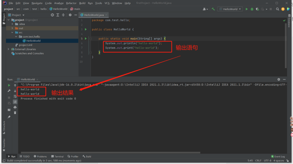Build project using the hammer icon
293x164 pixels.
(x=213, y=9)
